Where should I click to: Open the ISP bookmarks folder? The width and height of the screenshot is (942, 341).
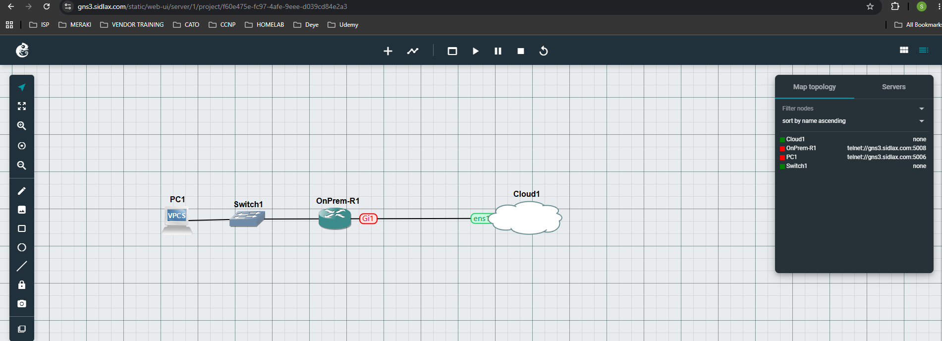[x=39, y=25]
